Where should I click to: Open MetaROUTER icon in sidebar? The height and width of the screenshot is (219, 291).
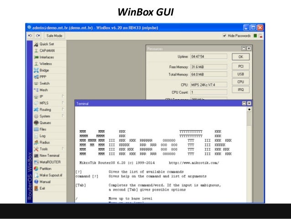tap(36, 162)
